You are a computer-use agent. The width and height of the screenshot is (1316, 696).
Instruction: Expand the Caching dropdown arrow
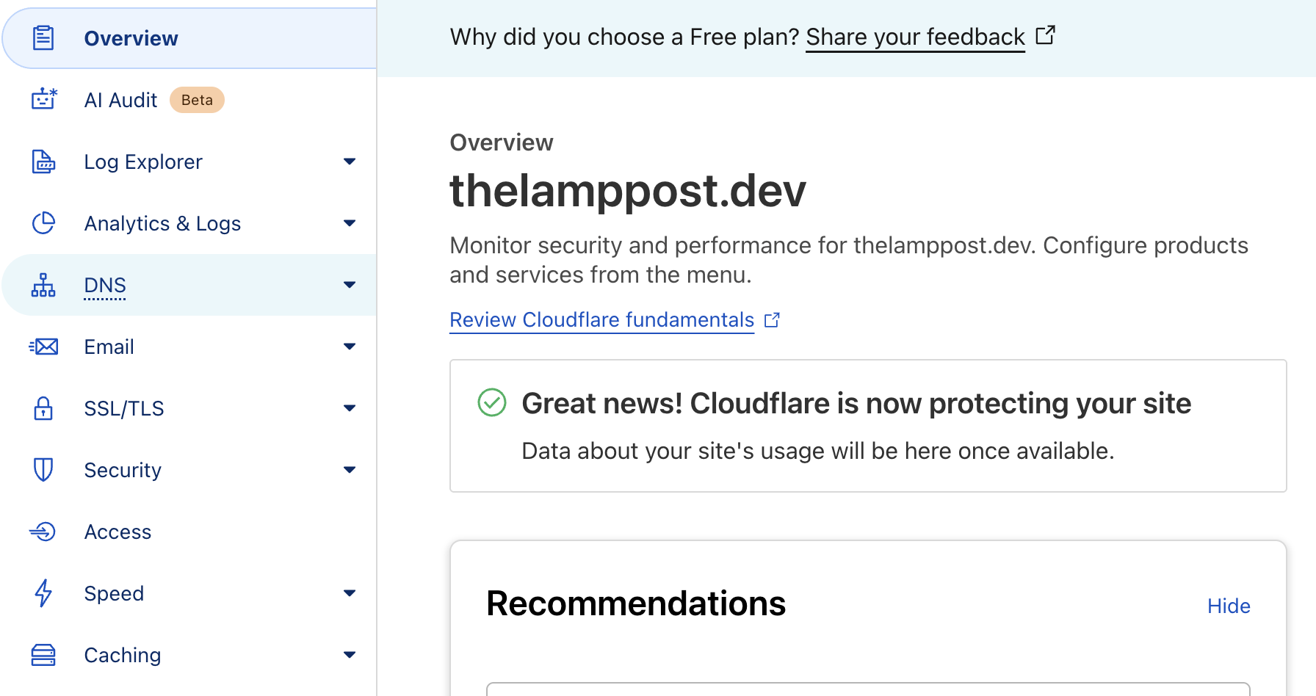[350, 655]
